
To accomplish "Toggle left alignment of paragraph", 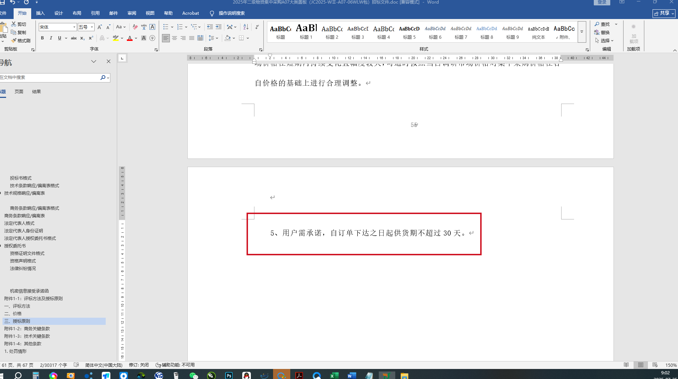I will (x=166, y=38).
